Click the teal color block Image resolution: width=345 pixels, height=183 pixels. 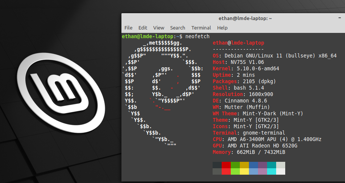272,165
